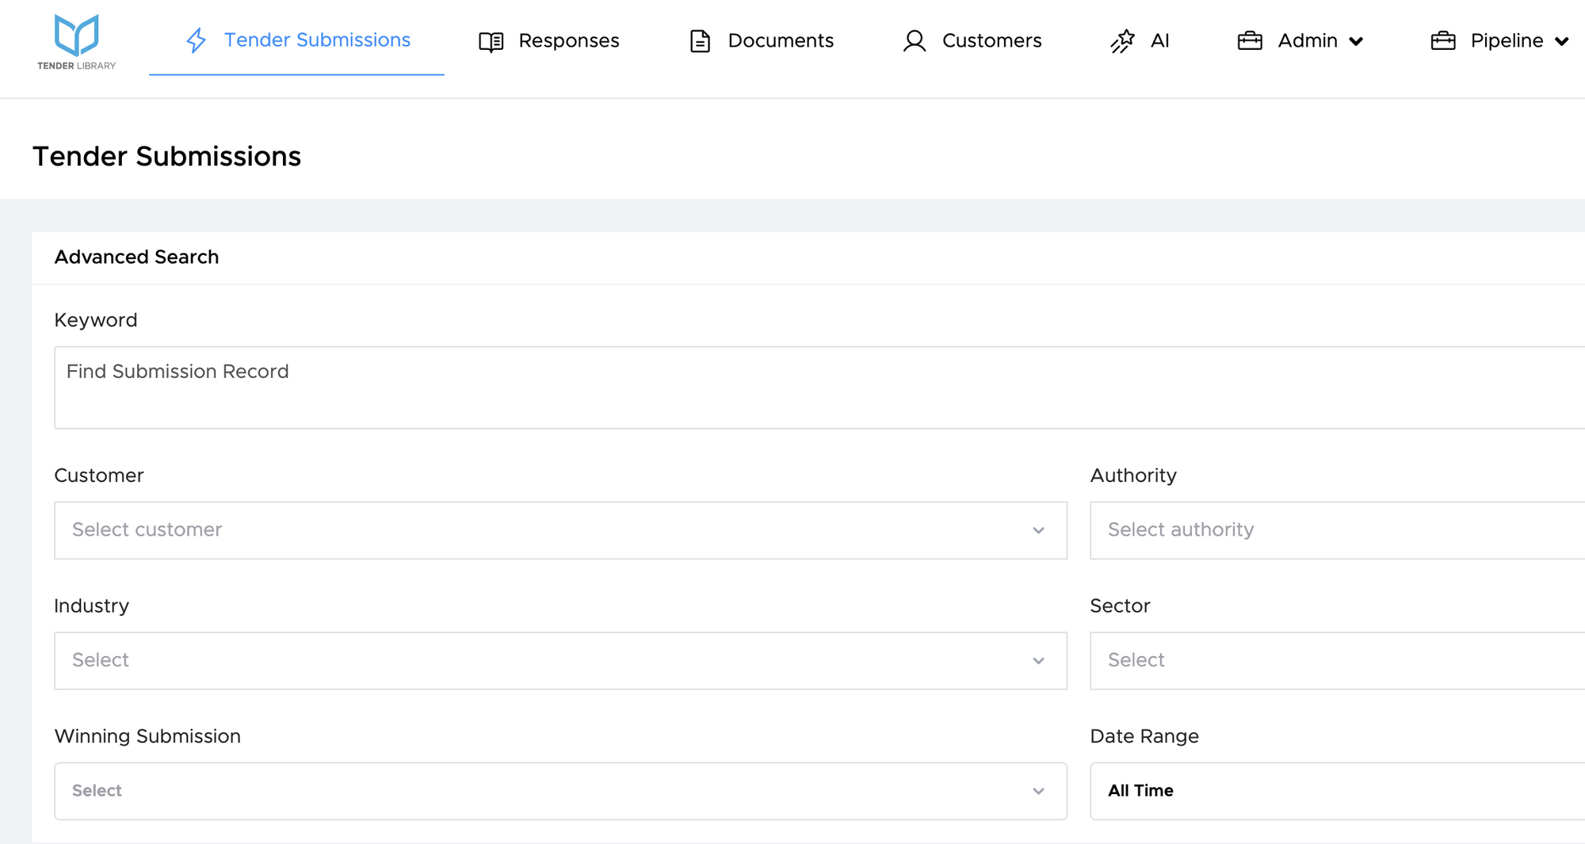
Task: Click the lightning bolt Tender Submissions icon
Action: (x=196, y=40)
